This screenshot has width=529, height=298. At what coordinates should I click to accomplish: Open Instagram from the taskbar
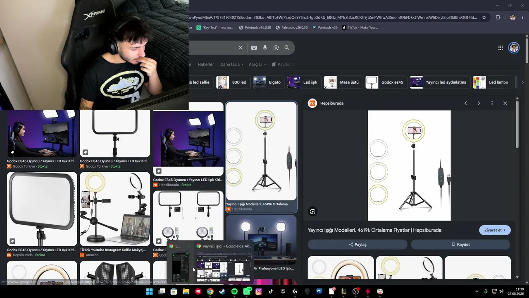pyautogui.click(x=259, y=291)
